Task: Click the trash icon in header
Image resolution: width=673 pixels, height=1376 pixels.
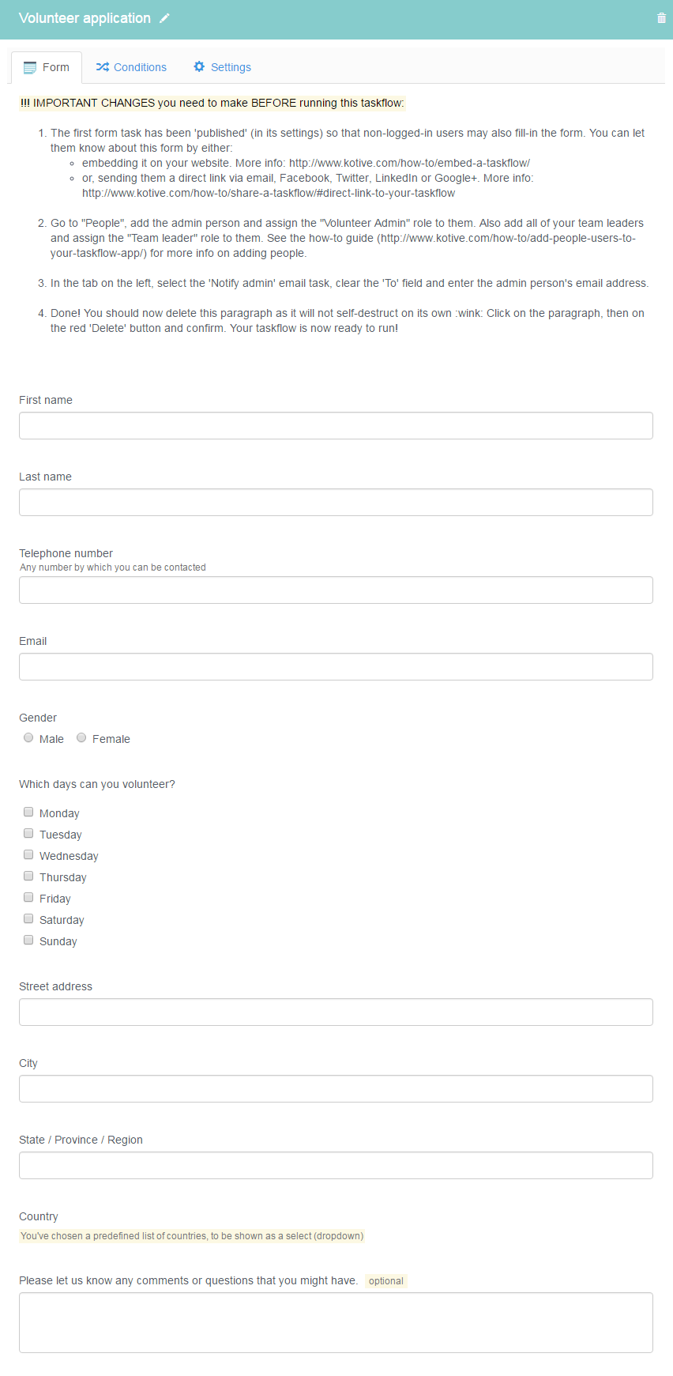Action: pos(661,18)
